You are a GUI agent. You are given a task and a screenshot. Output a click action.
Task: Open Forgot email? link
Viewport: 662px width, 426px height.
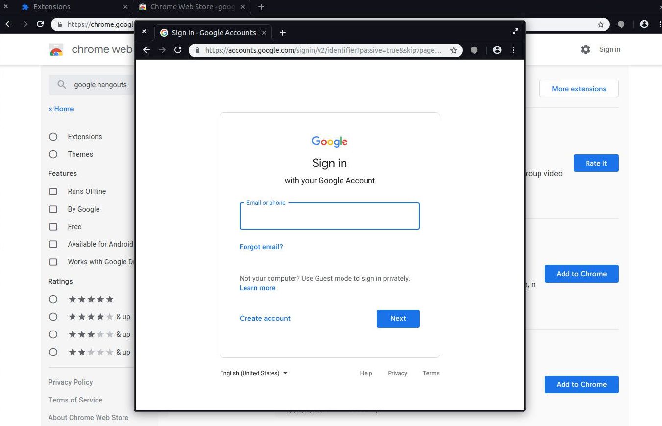click(261, 247)
